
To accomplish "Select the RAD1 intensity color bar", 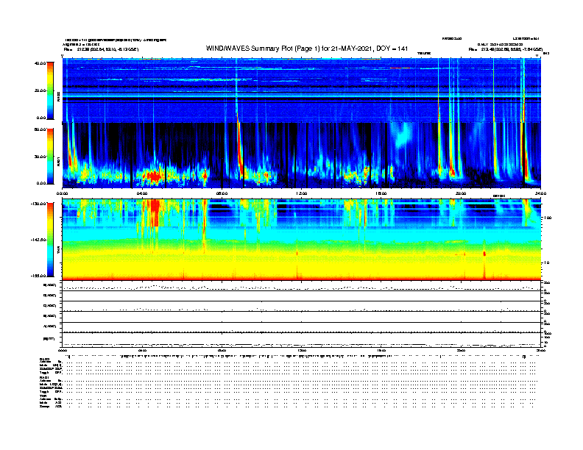I will click(50, 156).
